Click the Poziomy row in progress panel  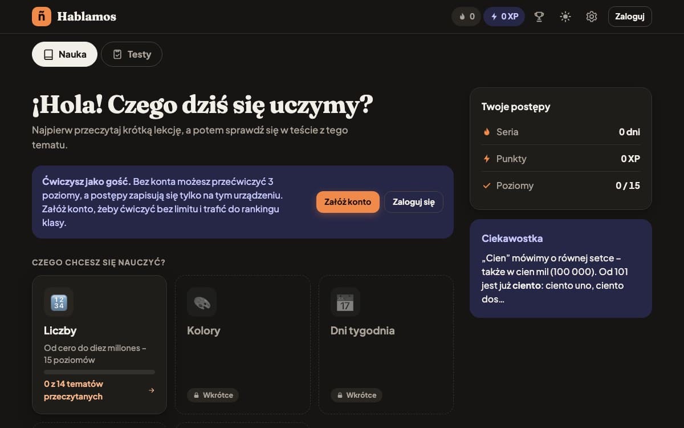[561, 185]
